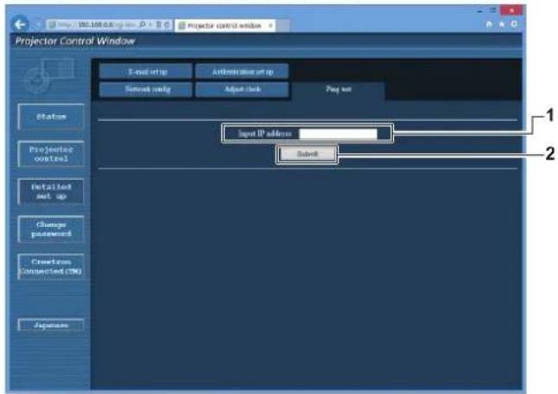Click the search icon in address bar
Viewport: 558px width, 394px height.
pos(143,24)
